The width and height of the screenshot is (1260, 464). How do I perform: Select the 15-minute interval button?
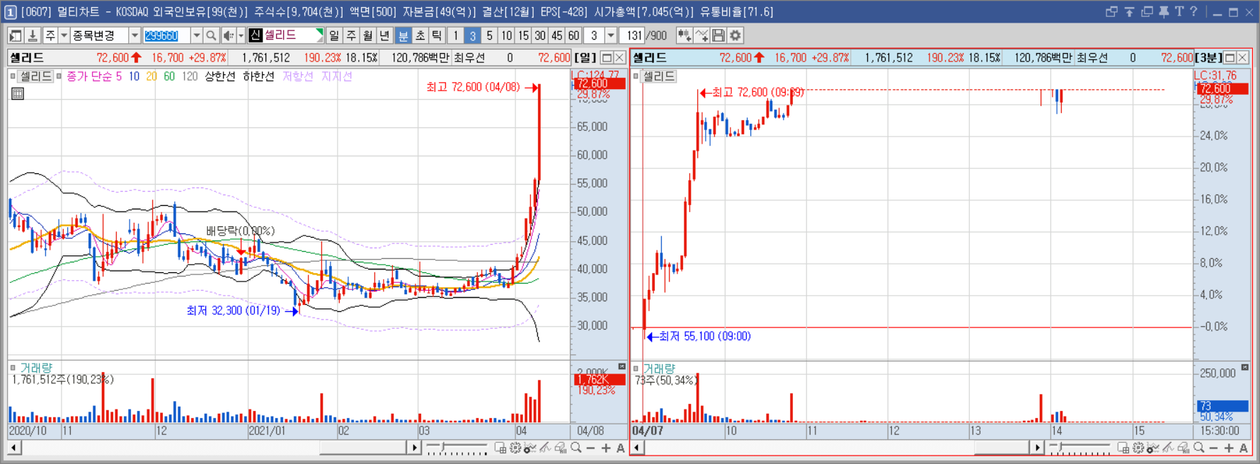pyautogui.click(x=523, y=35)
